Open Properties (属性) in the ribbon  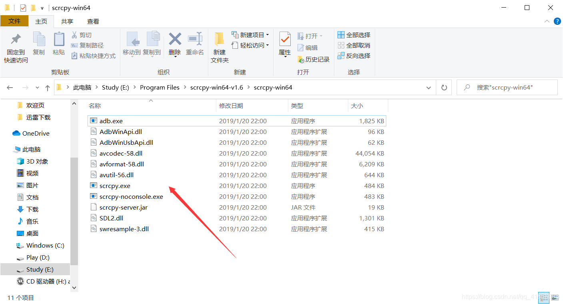(x=285, y=45)
